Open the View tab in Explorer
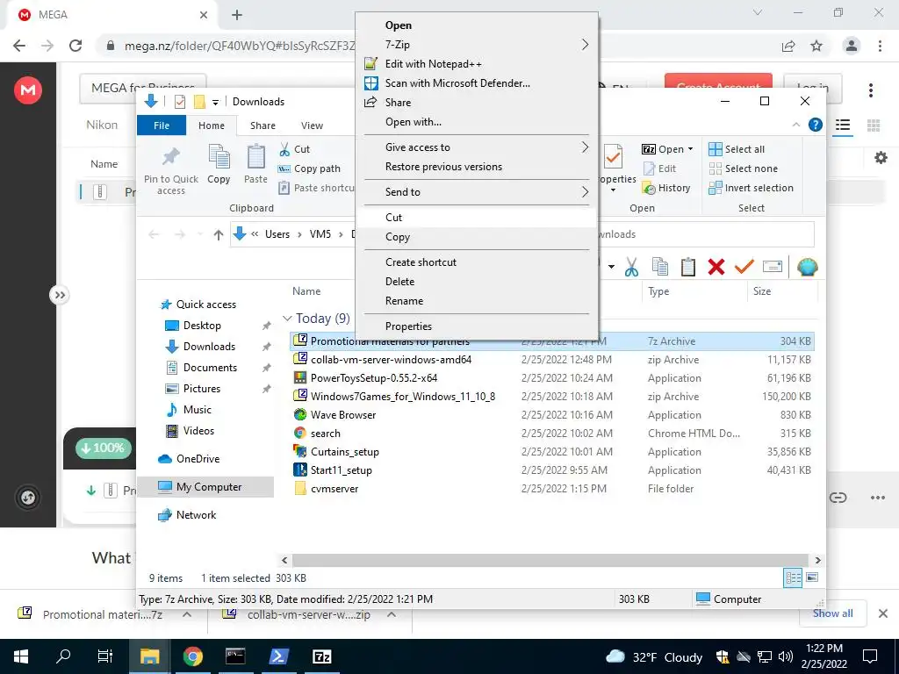The width and height of the screenshot is (899, 674). 312,125
